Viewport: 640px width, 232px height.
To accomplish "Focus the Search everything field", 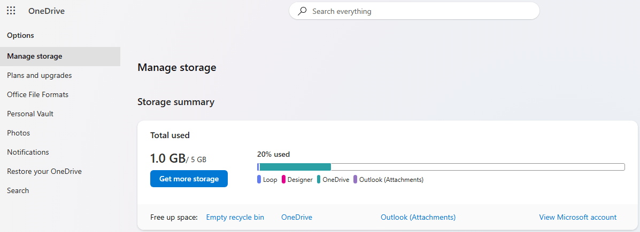I will coord(414,11).
